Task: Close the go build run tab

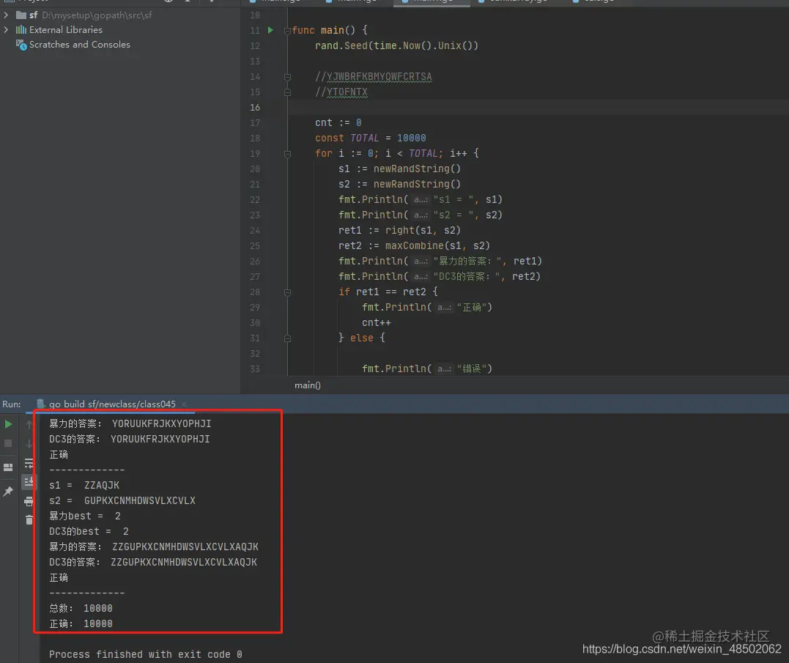Action: pos(184,404)
